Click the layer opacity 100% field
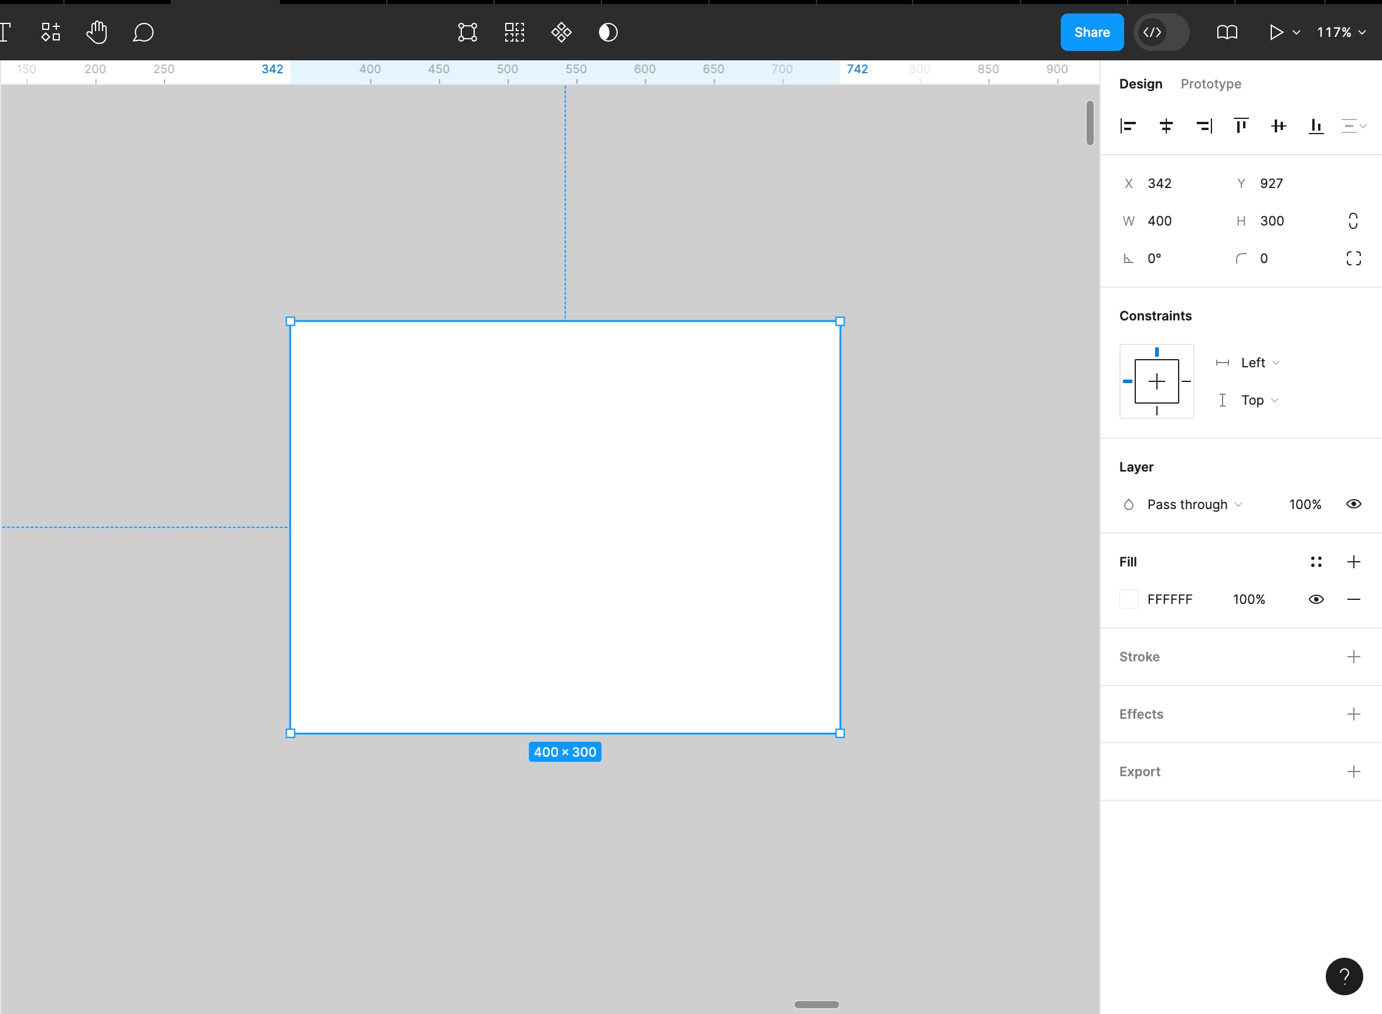Viewport: 1382px width, 1014px height. (x=1305, y=504)
